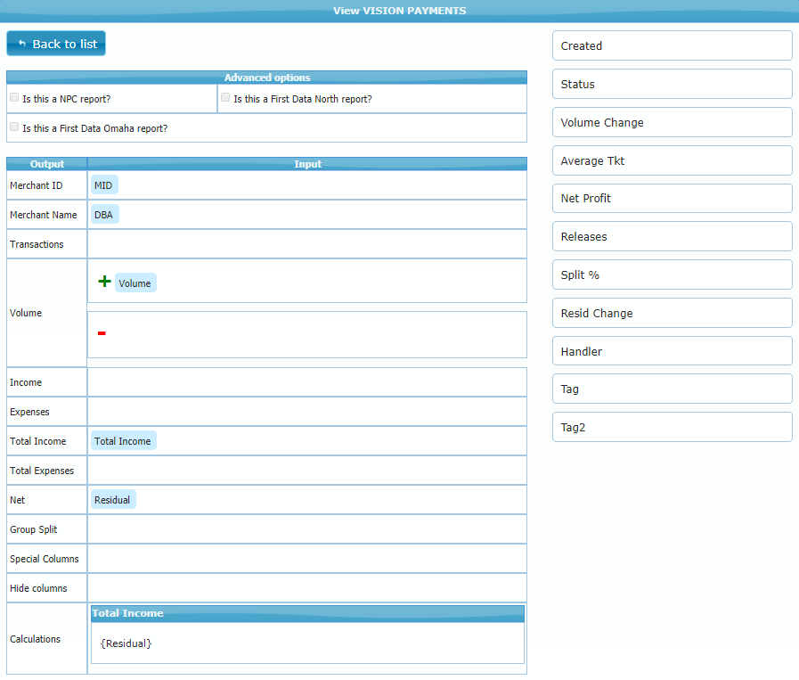Click the Volume tag in the plus field
This screenshot has height=680, width=799.
click(x=135, y=283)
